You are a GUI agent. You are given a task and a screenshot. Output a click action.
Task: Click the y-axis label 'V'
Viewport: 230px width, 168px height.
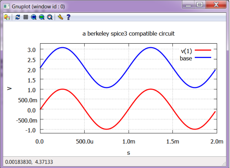(9, 88)
